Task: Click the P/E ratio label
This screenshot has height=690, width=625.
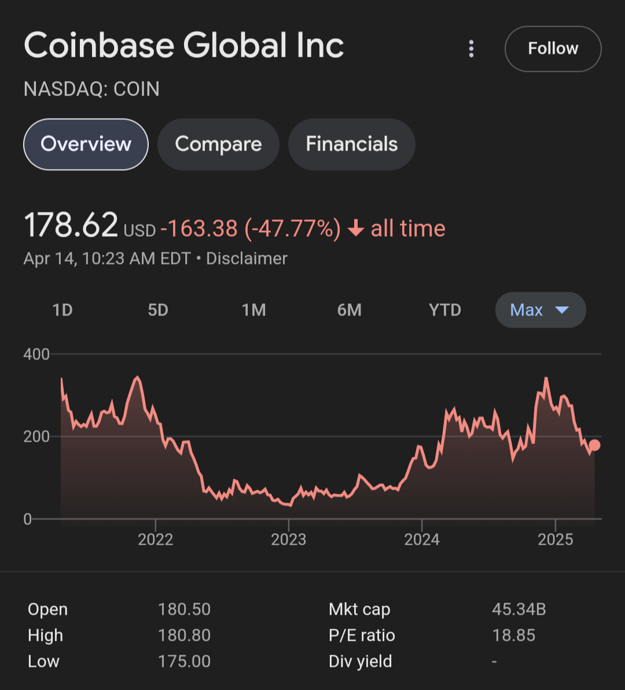Action: 362,636
